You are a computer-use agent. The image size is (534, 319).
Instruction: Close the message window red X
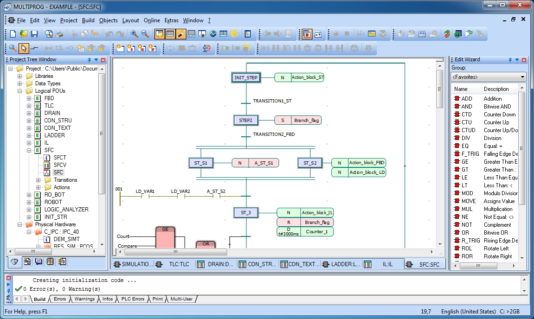click(x=8, y=278)
